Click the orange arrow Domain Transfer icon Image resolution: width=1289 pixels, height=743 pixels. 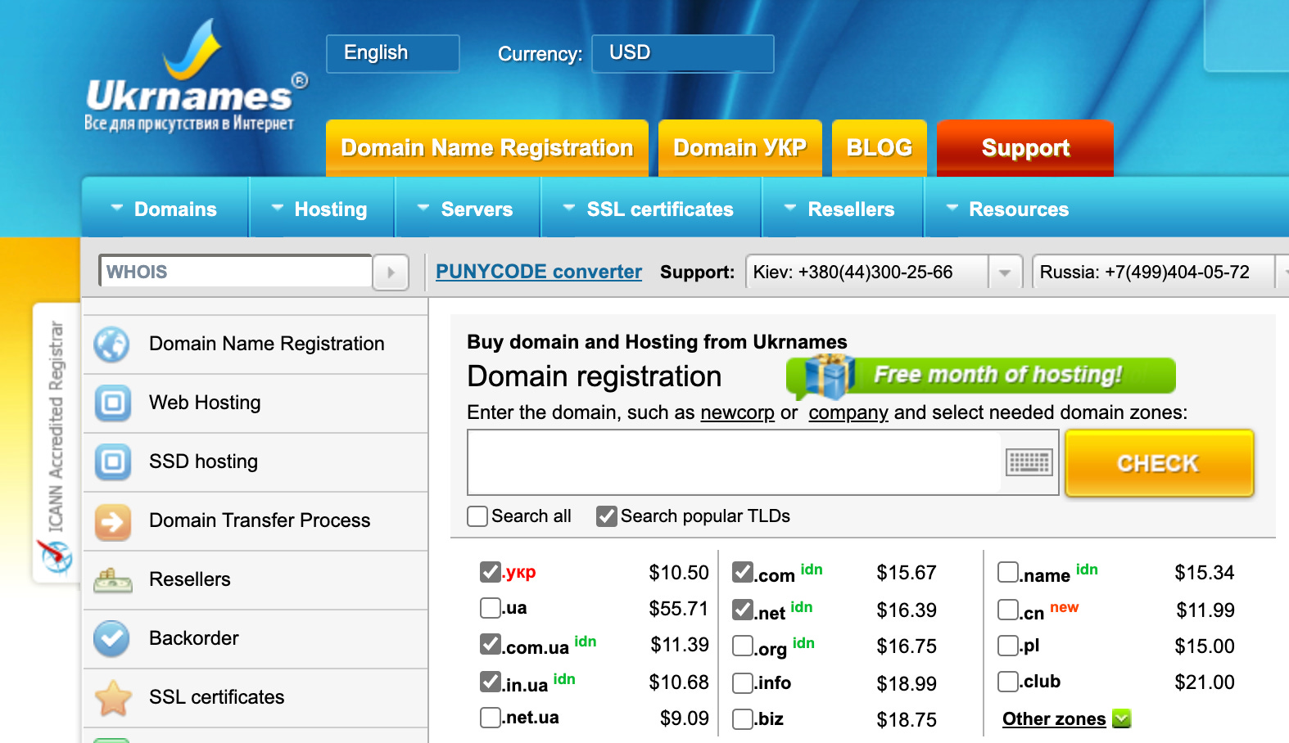[113, 521]
